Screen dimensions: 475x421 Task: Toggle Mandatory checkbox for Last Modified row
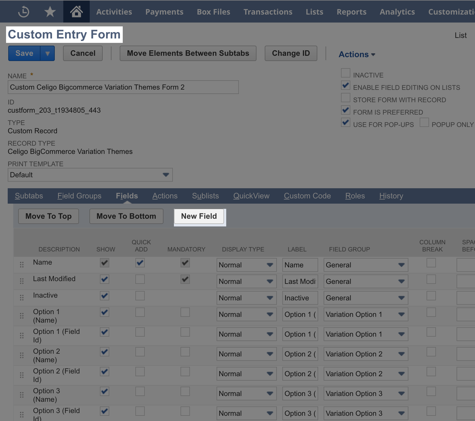click(x=185, y=279)
